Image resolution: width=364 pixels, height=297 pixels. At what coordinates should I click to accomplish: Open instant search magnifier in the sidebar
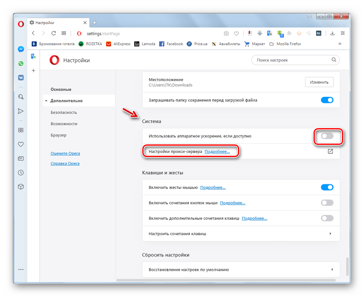21,97
